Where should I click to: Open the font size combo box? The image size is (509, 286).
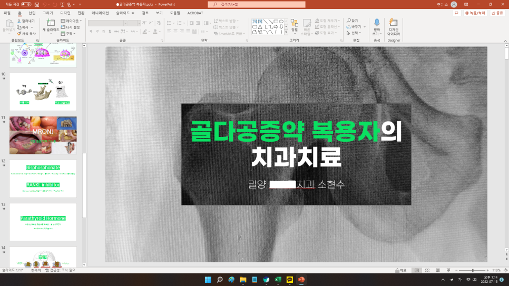(x=134, y=23)
